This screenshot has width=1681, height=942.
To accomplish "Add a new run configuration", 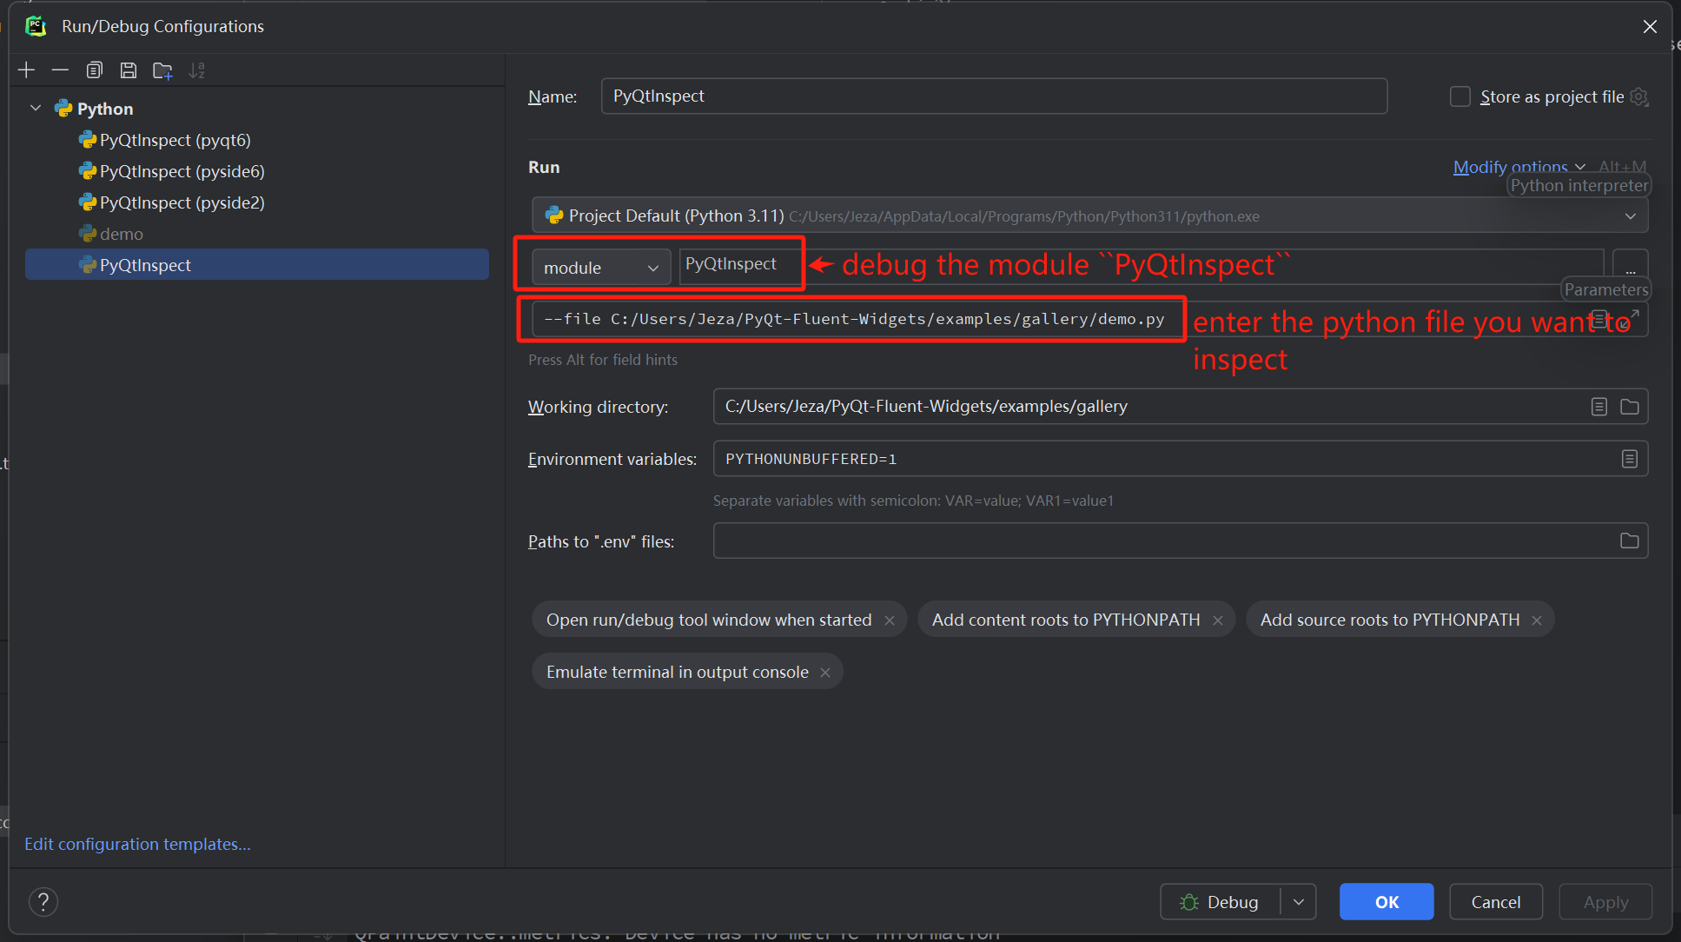I will coord(26,70).
